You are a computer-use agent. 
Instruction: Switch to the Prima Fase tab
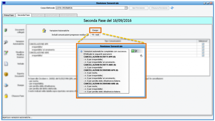click(x=9, y=15)
